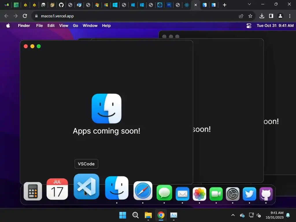This screenshot has height=222, width=296.
Task: Open the Calendar app showing JUL 17
Action: coord(57,189)
